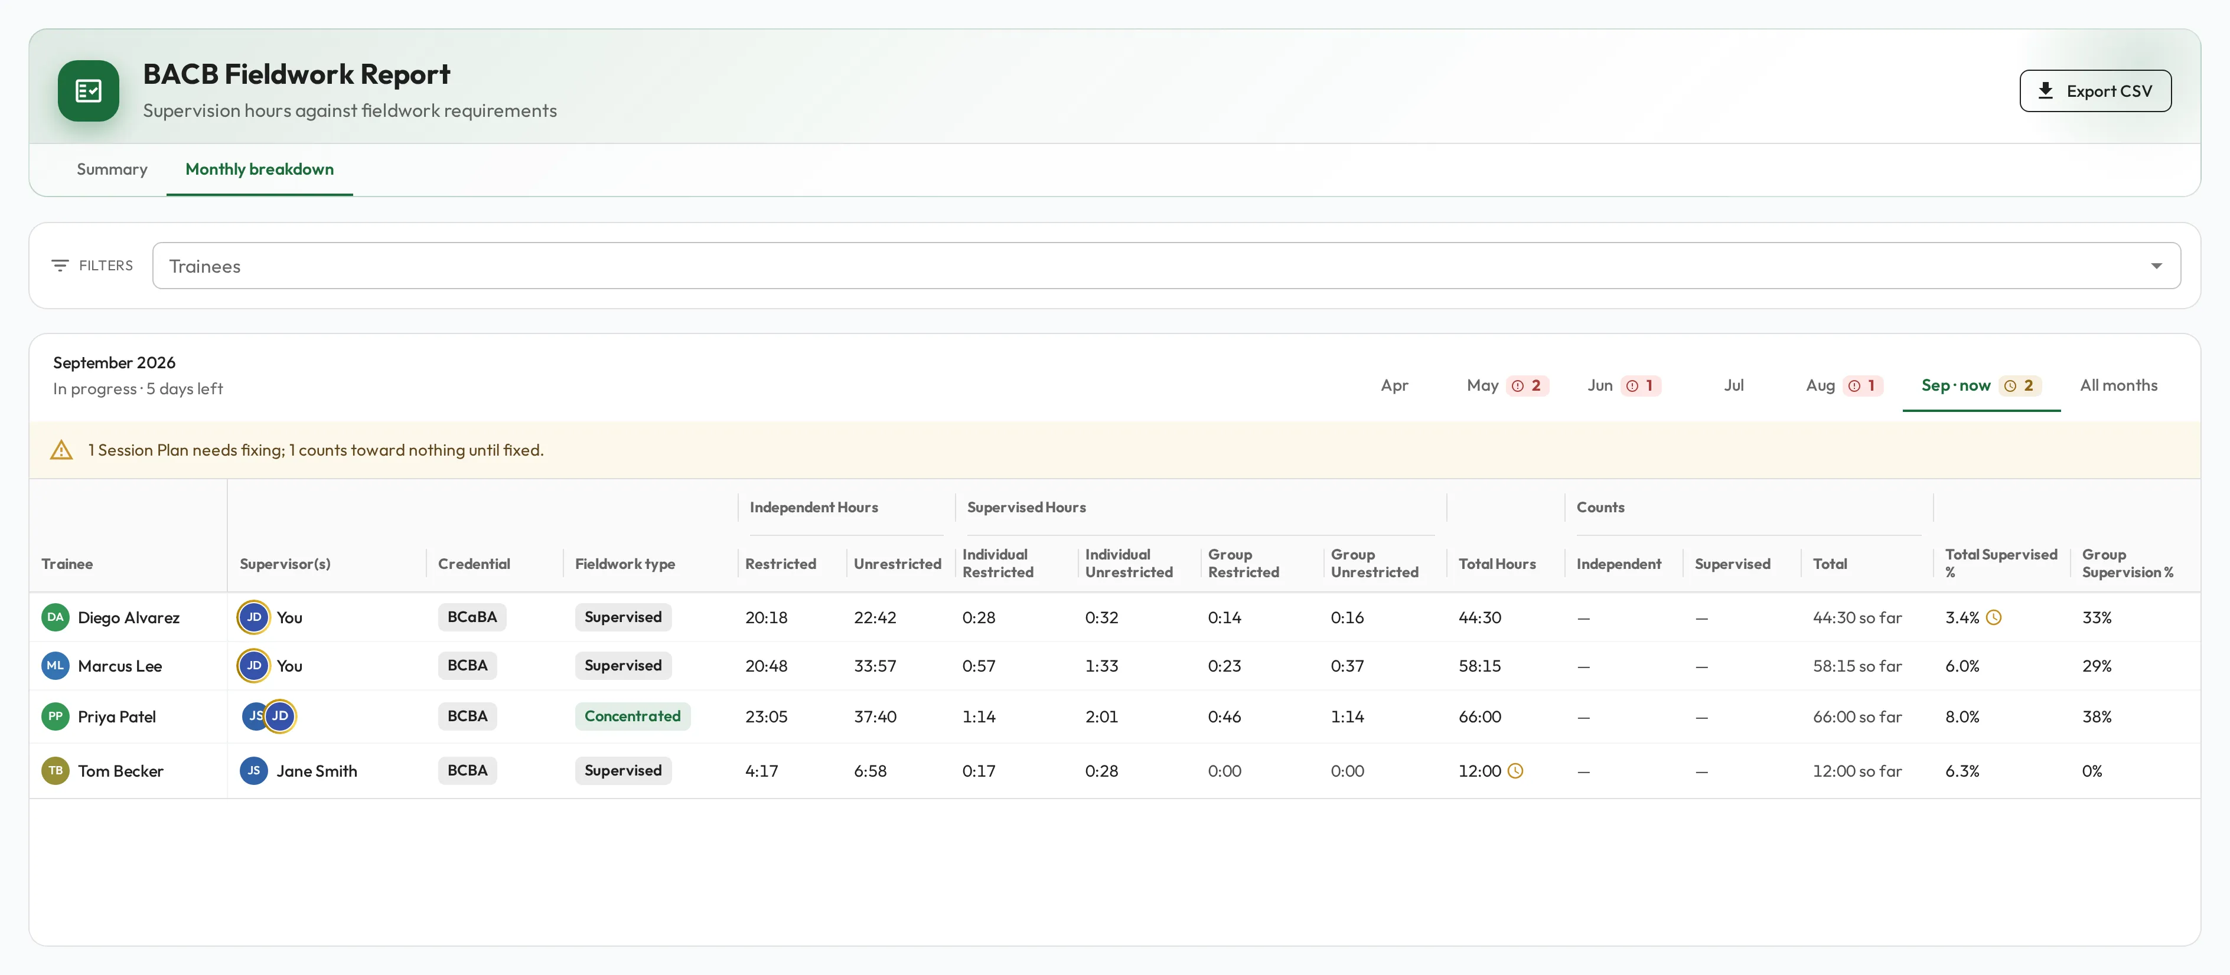Click the JS avatar next to Jane Smith

click(x=253, y=771)
